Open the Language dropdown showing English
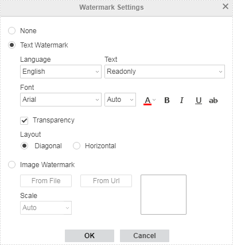This screenshot has height=245, width=233. pyautogui.click(x=61, y=72)
